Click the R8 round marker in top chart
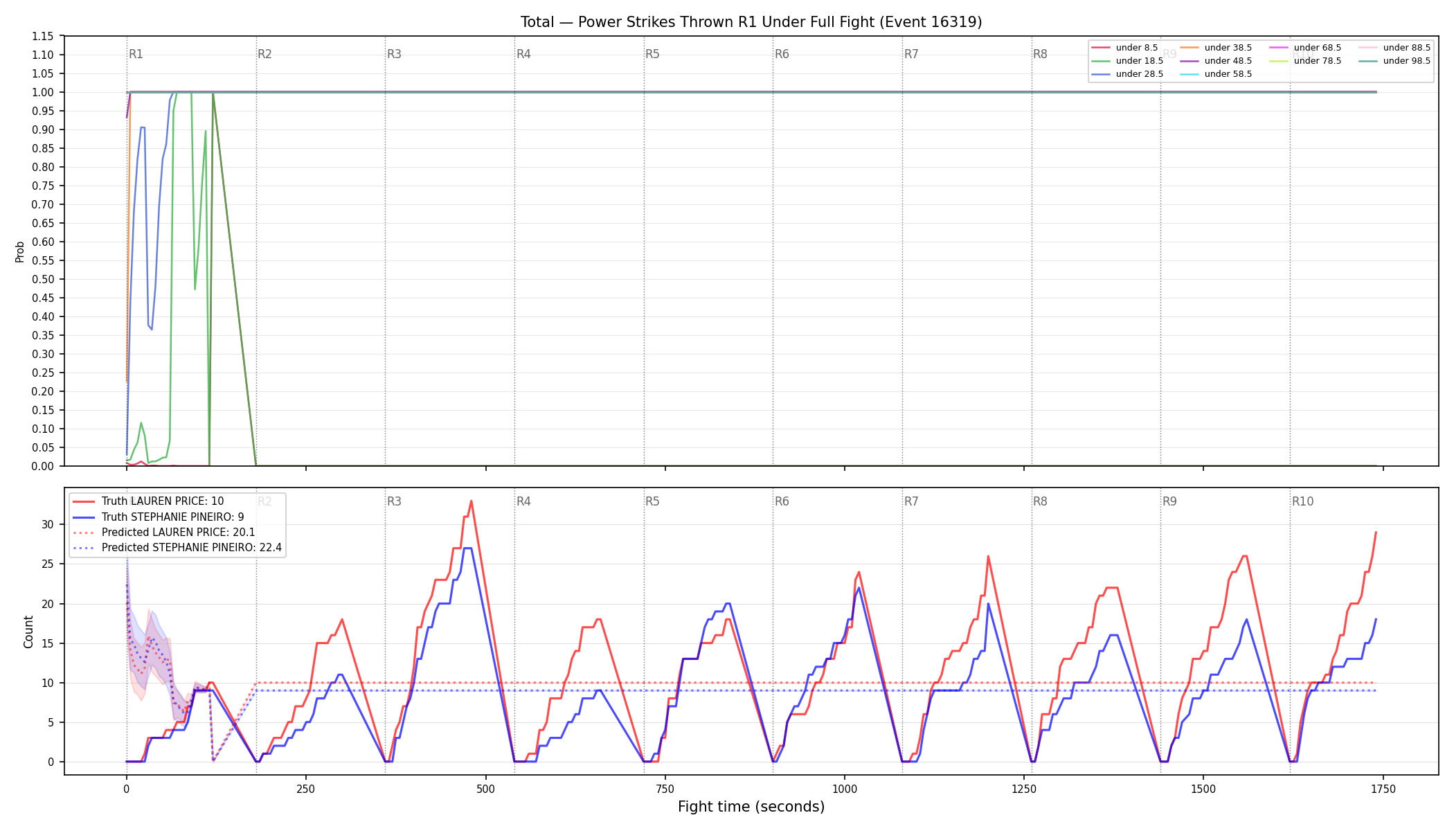1454x831 pixels. [x=1040, y=54]
